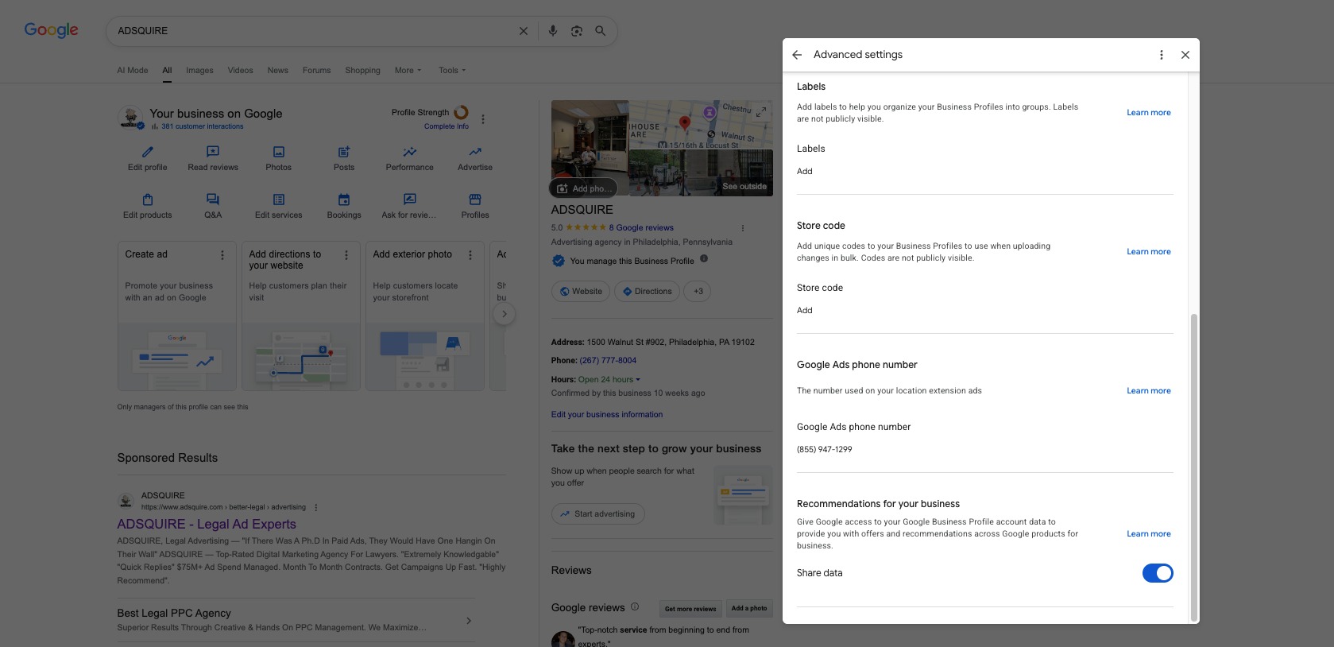Click the Website button
1334x647 pixels.
(581, 292)
